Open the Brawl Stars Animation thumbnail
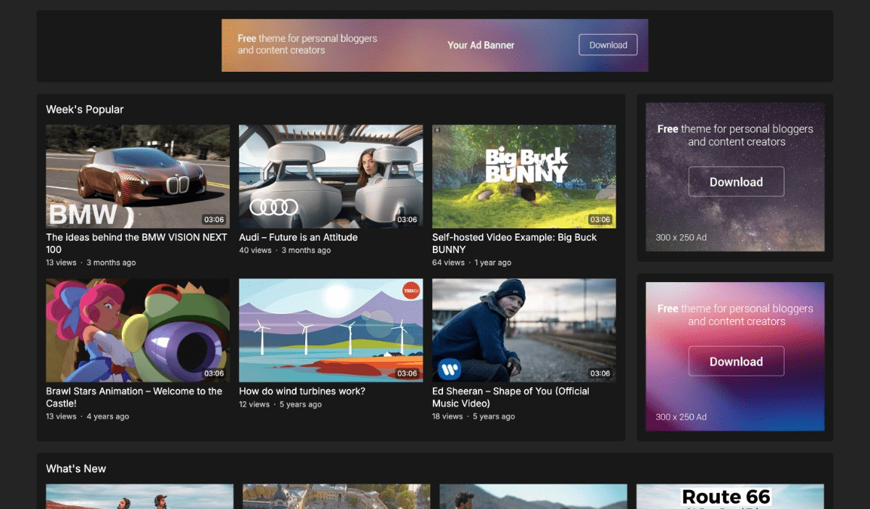 [x=138, y=331]
